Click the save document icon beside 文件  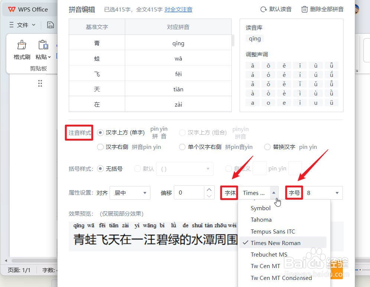pos(51,25)
